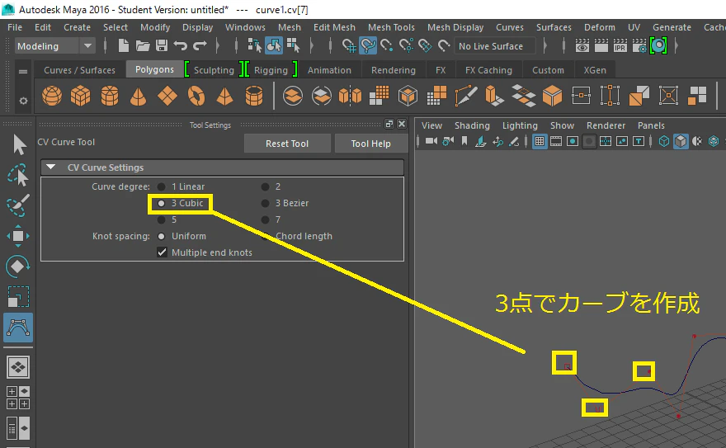
Task: Click the Tool Help button
Action: (370, 144)
